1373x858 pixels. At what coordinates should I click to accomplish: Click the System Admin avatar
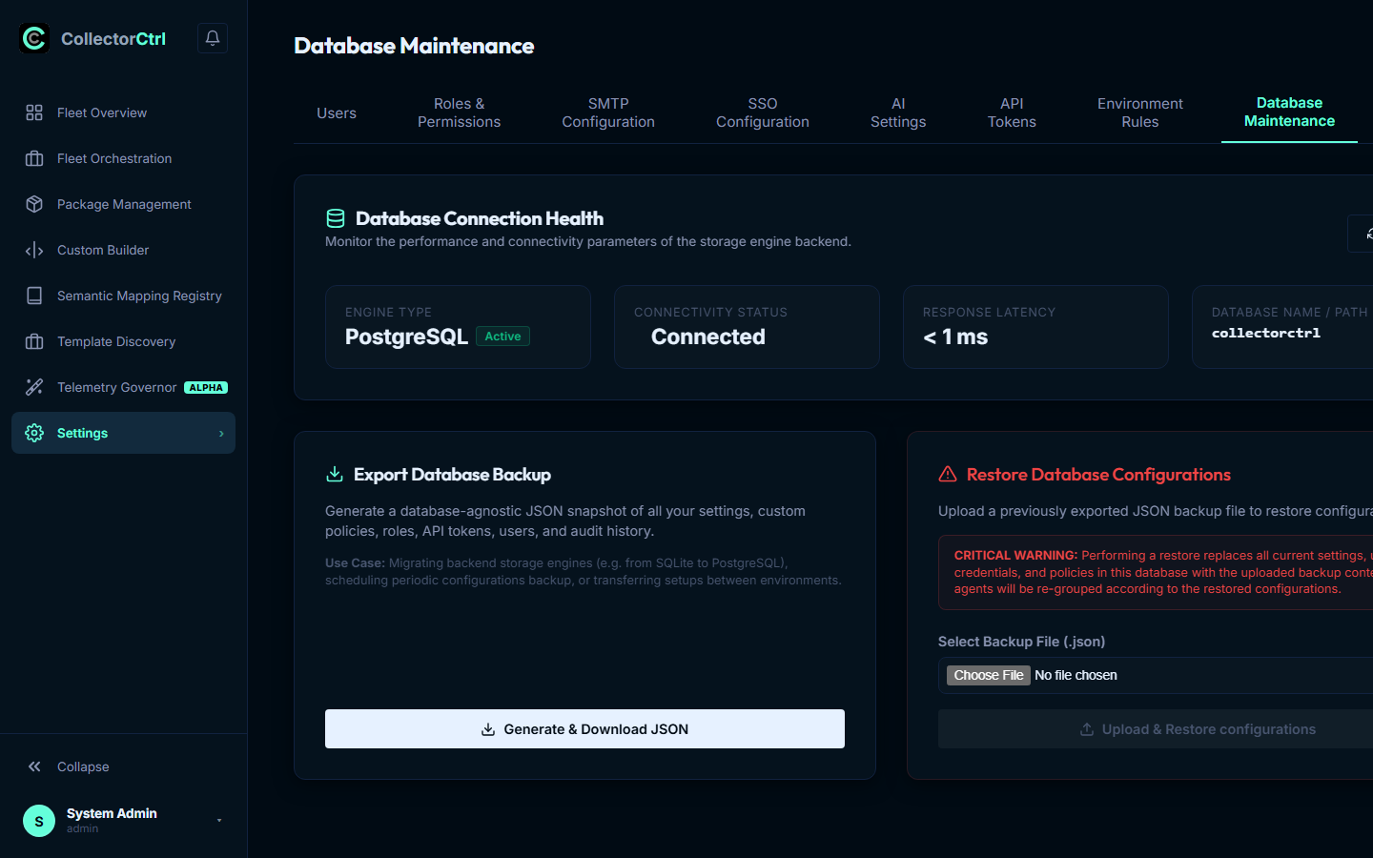(x=39, y=821)
